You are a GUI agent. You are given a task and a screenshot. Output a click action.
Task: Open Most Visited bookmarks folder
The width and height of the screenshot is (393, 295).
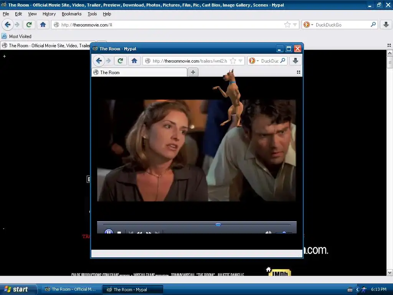17,36
